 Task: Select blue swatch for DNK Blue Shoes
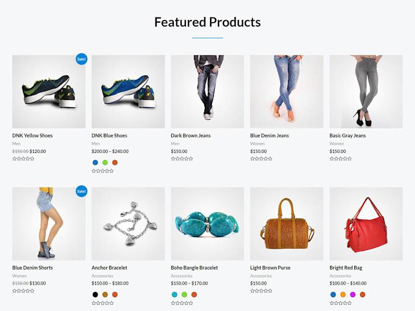click(95, 162)
